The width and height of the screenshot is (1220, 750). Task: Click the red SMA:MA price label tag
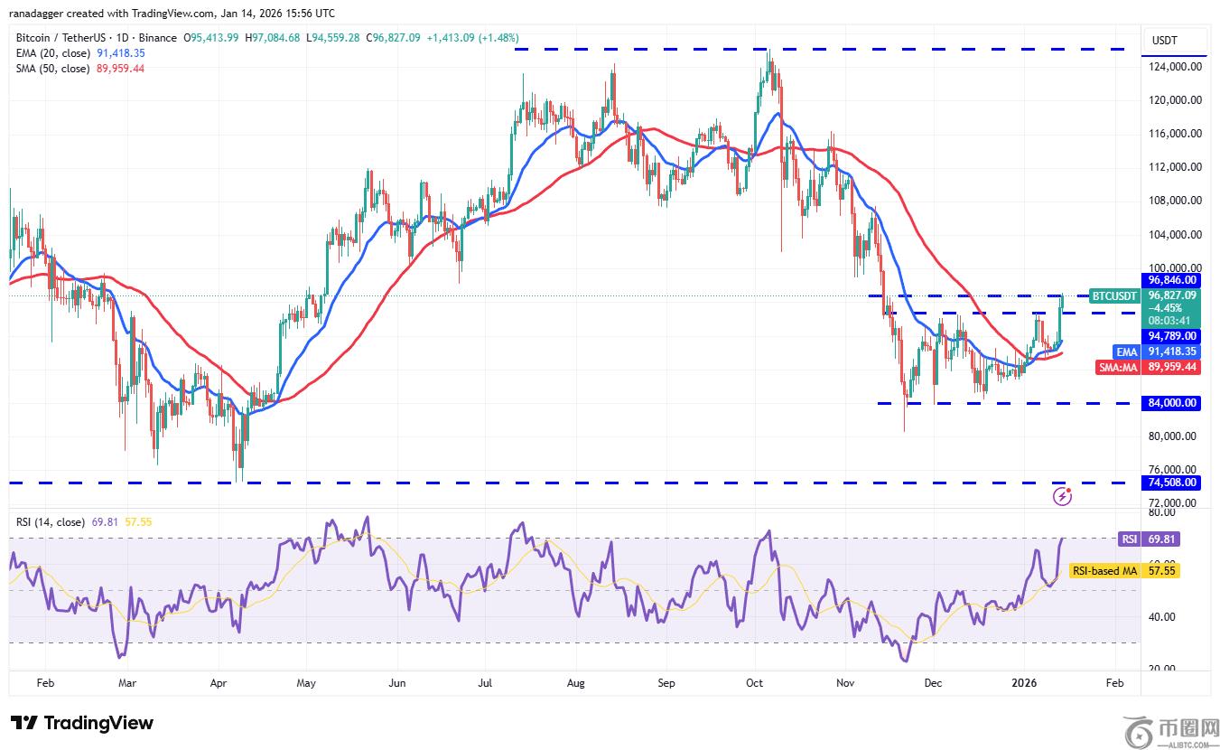tap(1120, 367)
